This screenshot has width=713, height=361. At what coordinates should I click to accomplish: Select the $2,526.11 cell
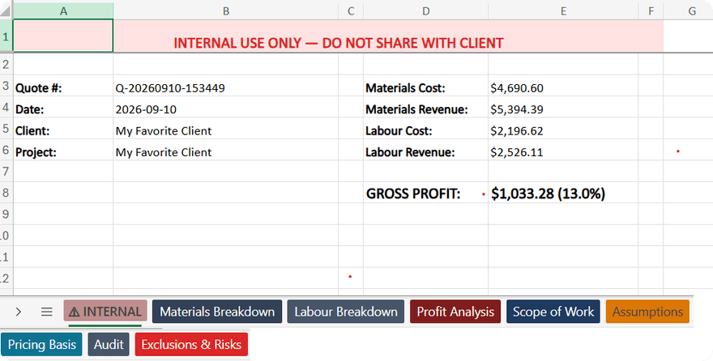563,151
